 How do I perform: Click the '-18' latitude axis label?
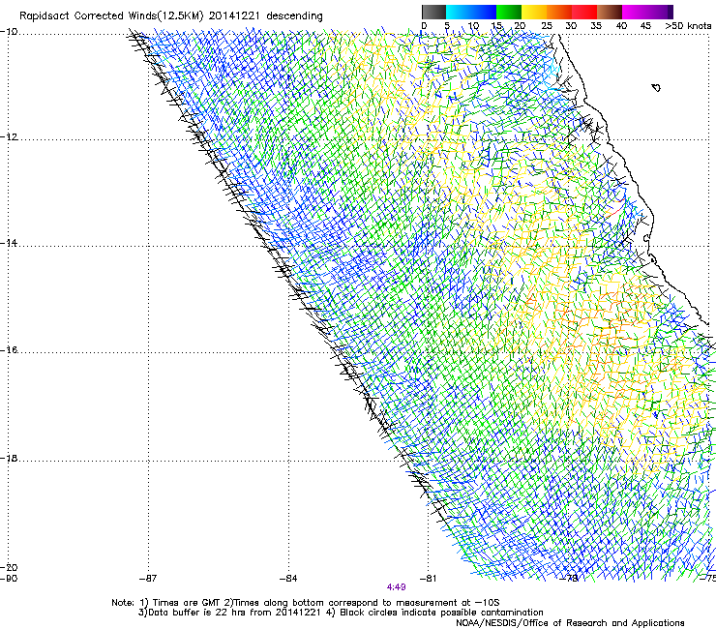pos(9,458)
